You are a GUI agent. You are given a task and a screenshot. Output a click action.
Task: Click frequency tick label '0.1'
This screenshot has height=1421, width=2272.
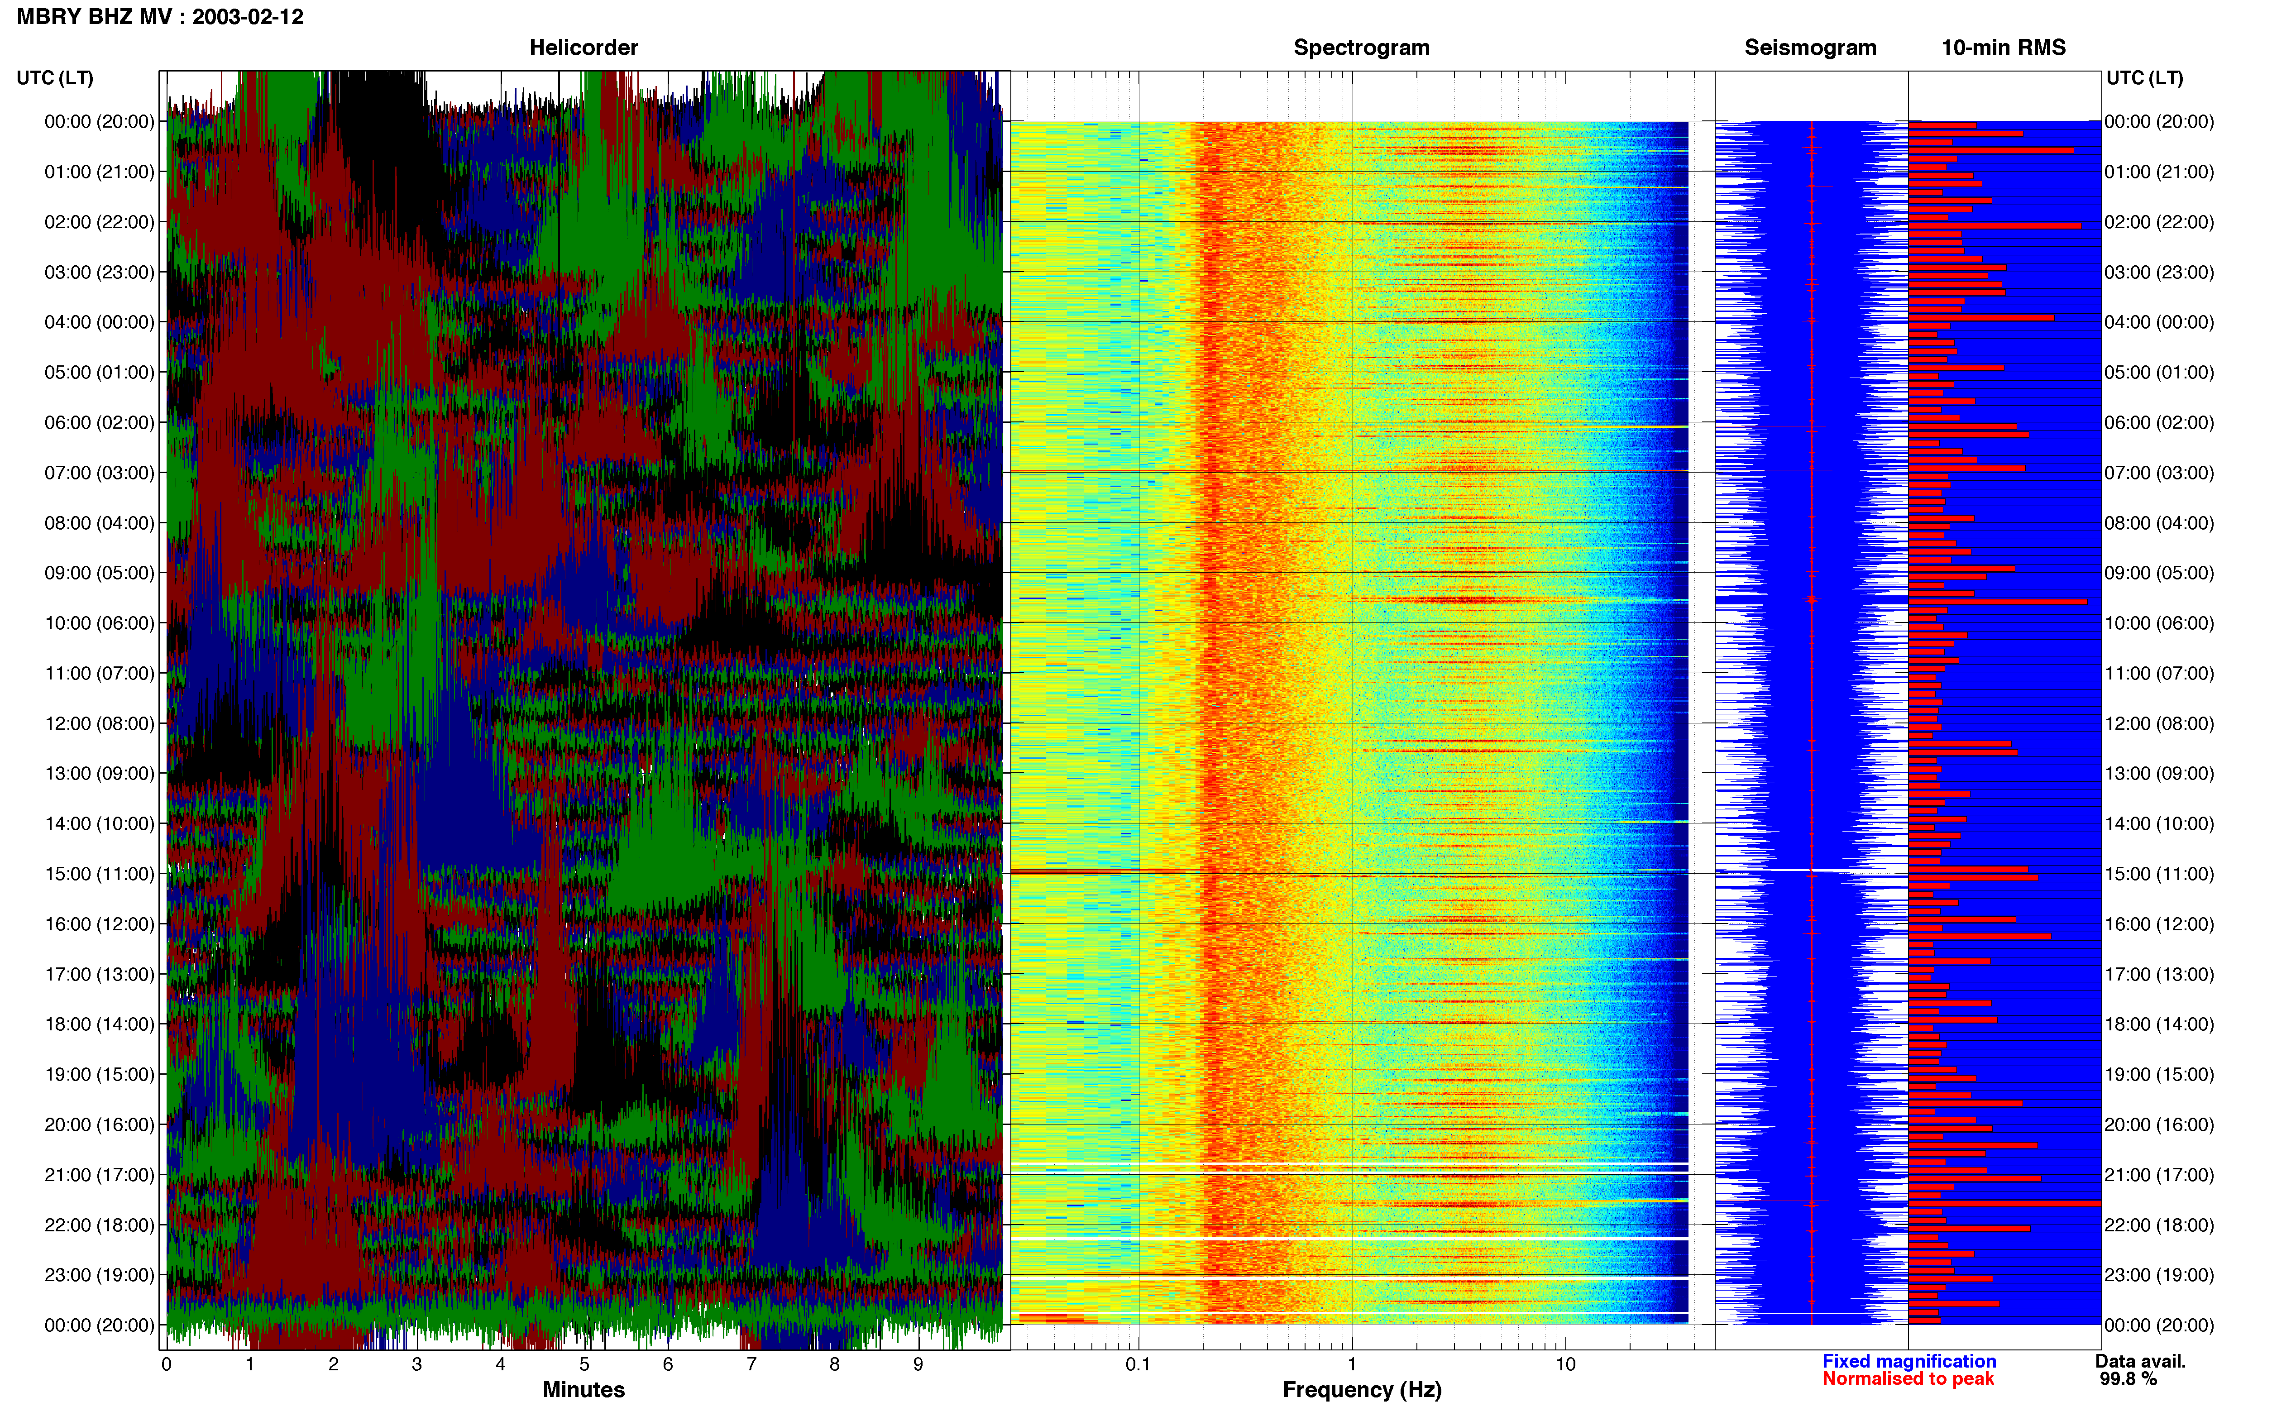[x=1138, y=1364]
